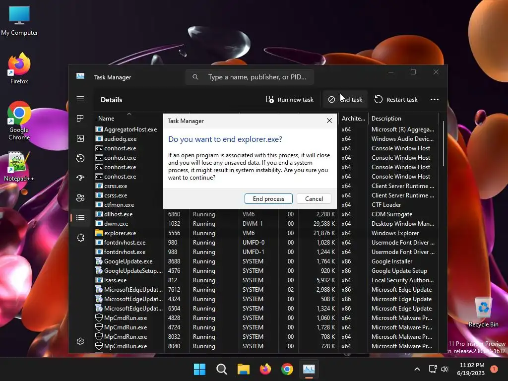
Task: Open the Services page in sidebar
Action: (80, 238)
